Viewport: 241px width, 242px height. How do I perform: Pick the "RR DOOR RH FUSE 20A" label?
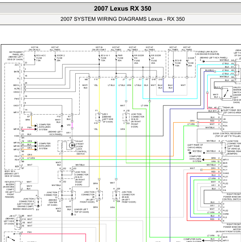(x=139, y=59)
